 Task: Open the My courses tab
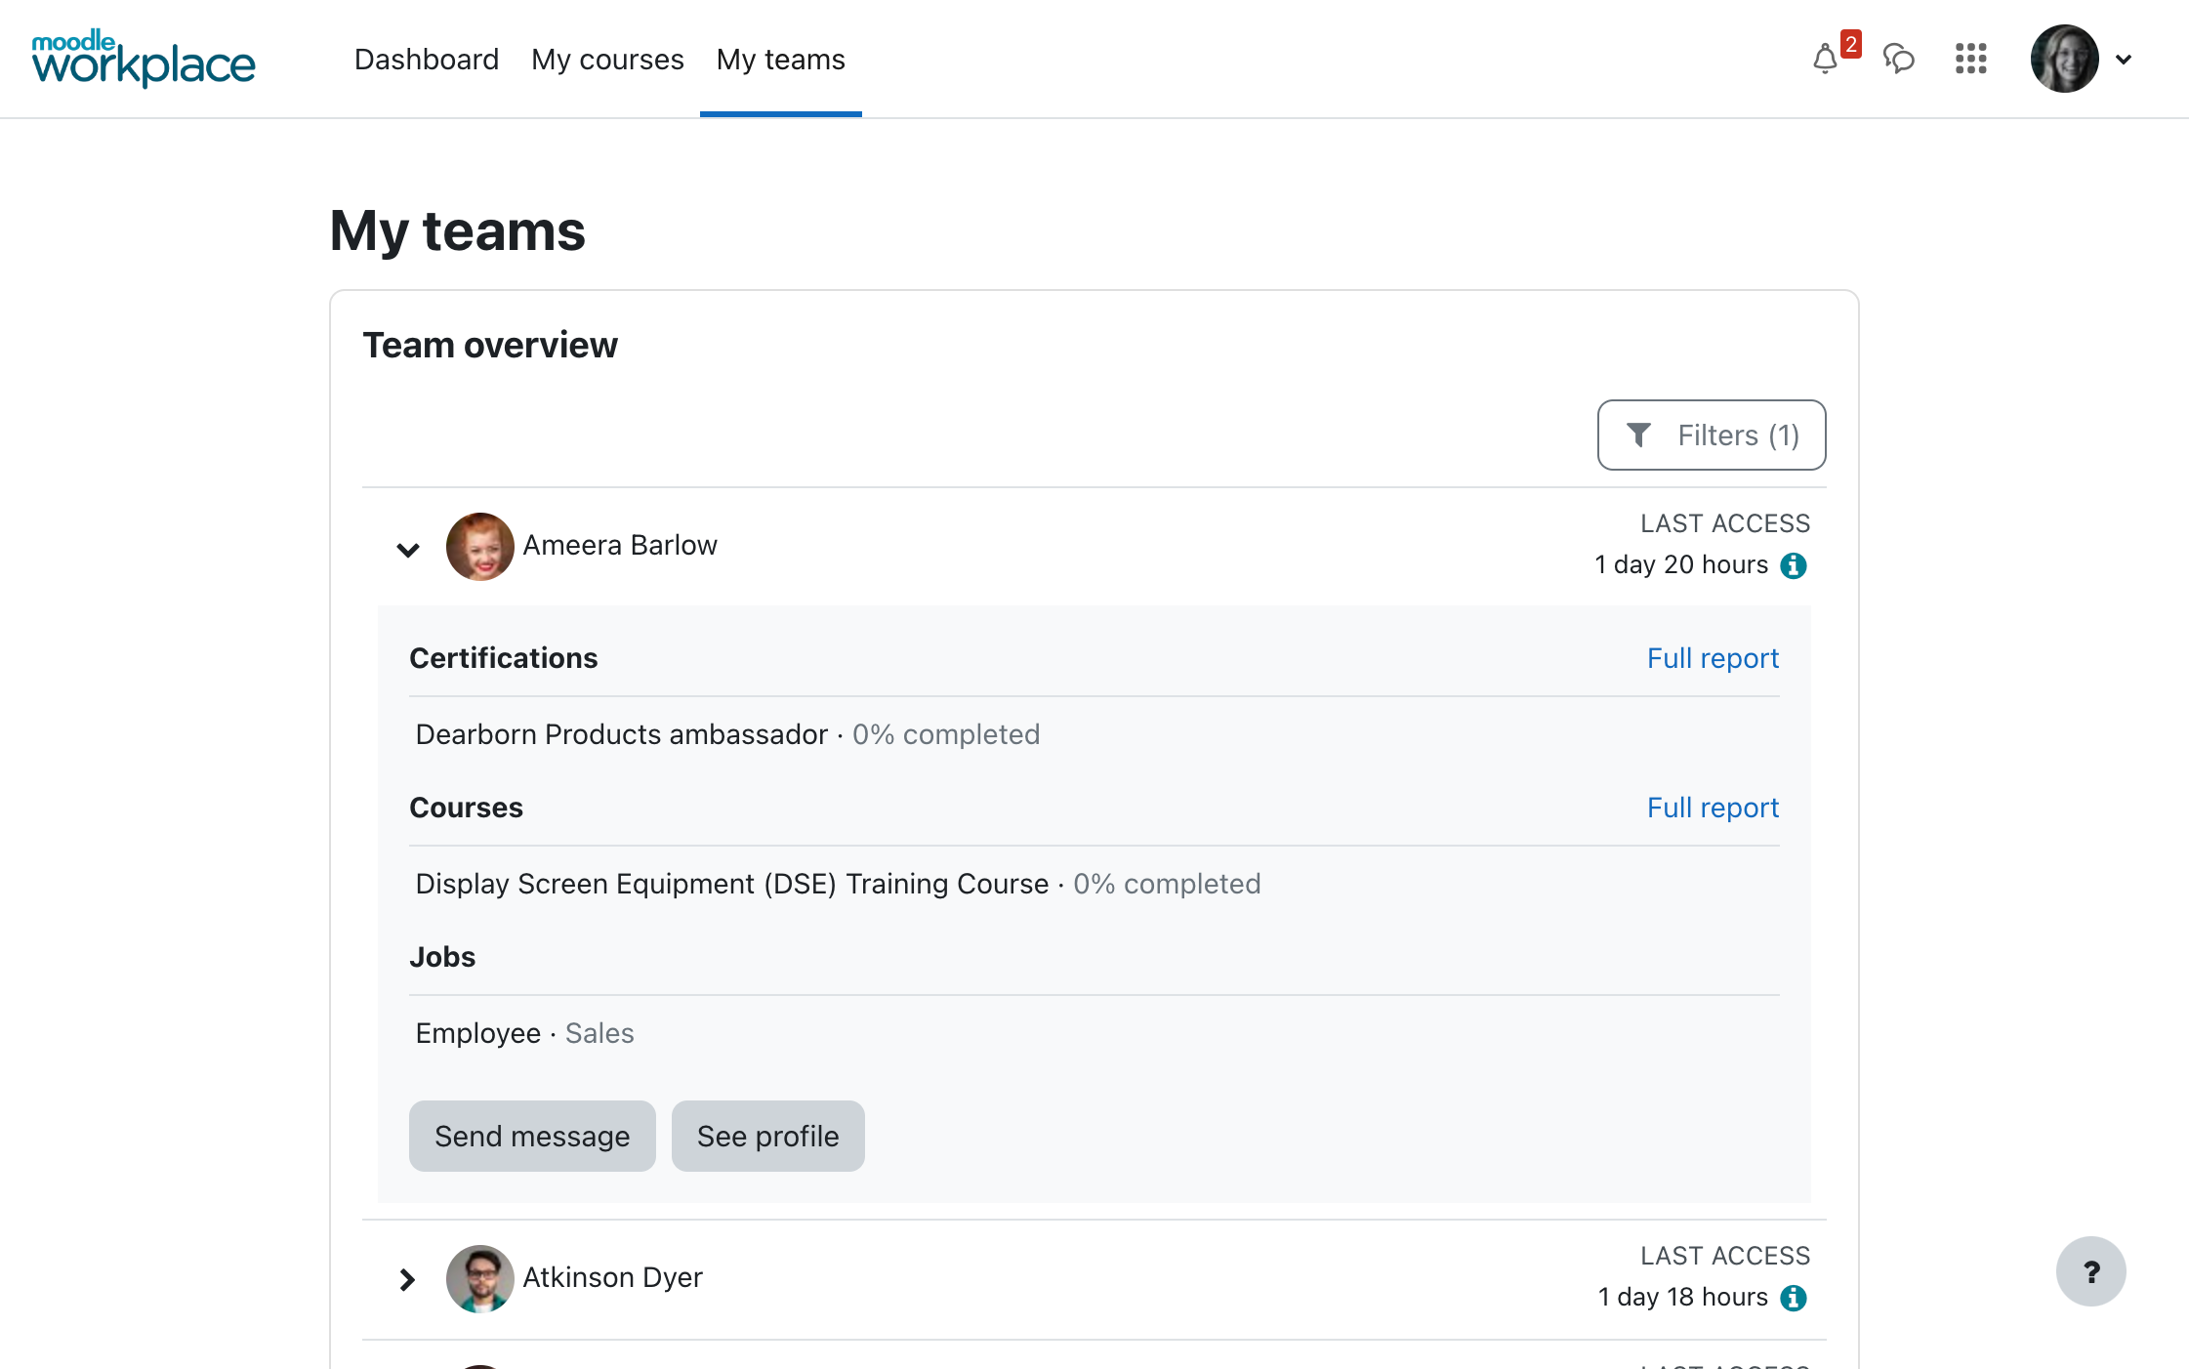(607, 60)
